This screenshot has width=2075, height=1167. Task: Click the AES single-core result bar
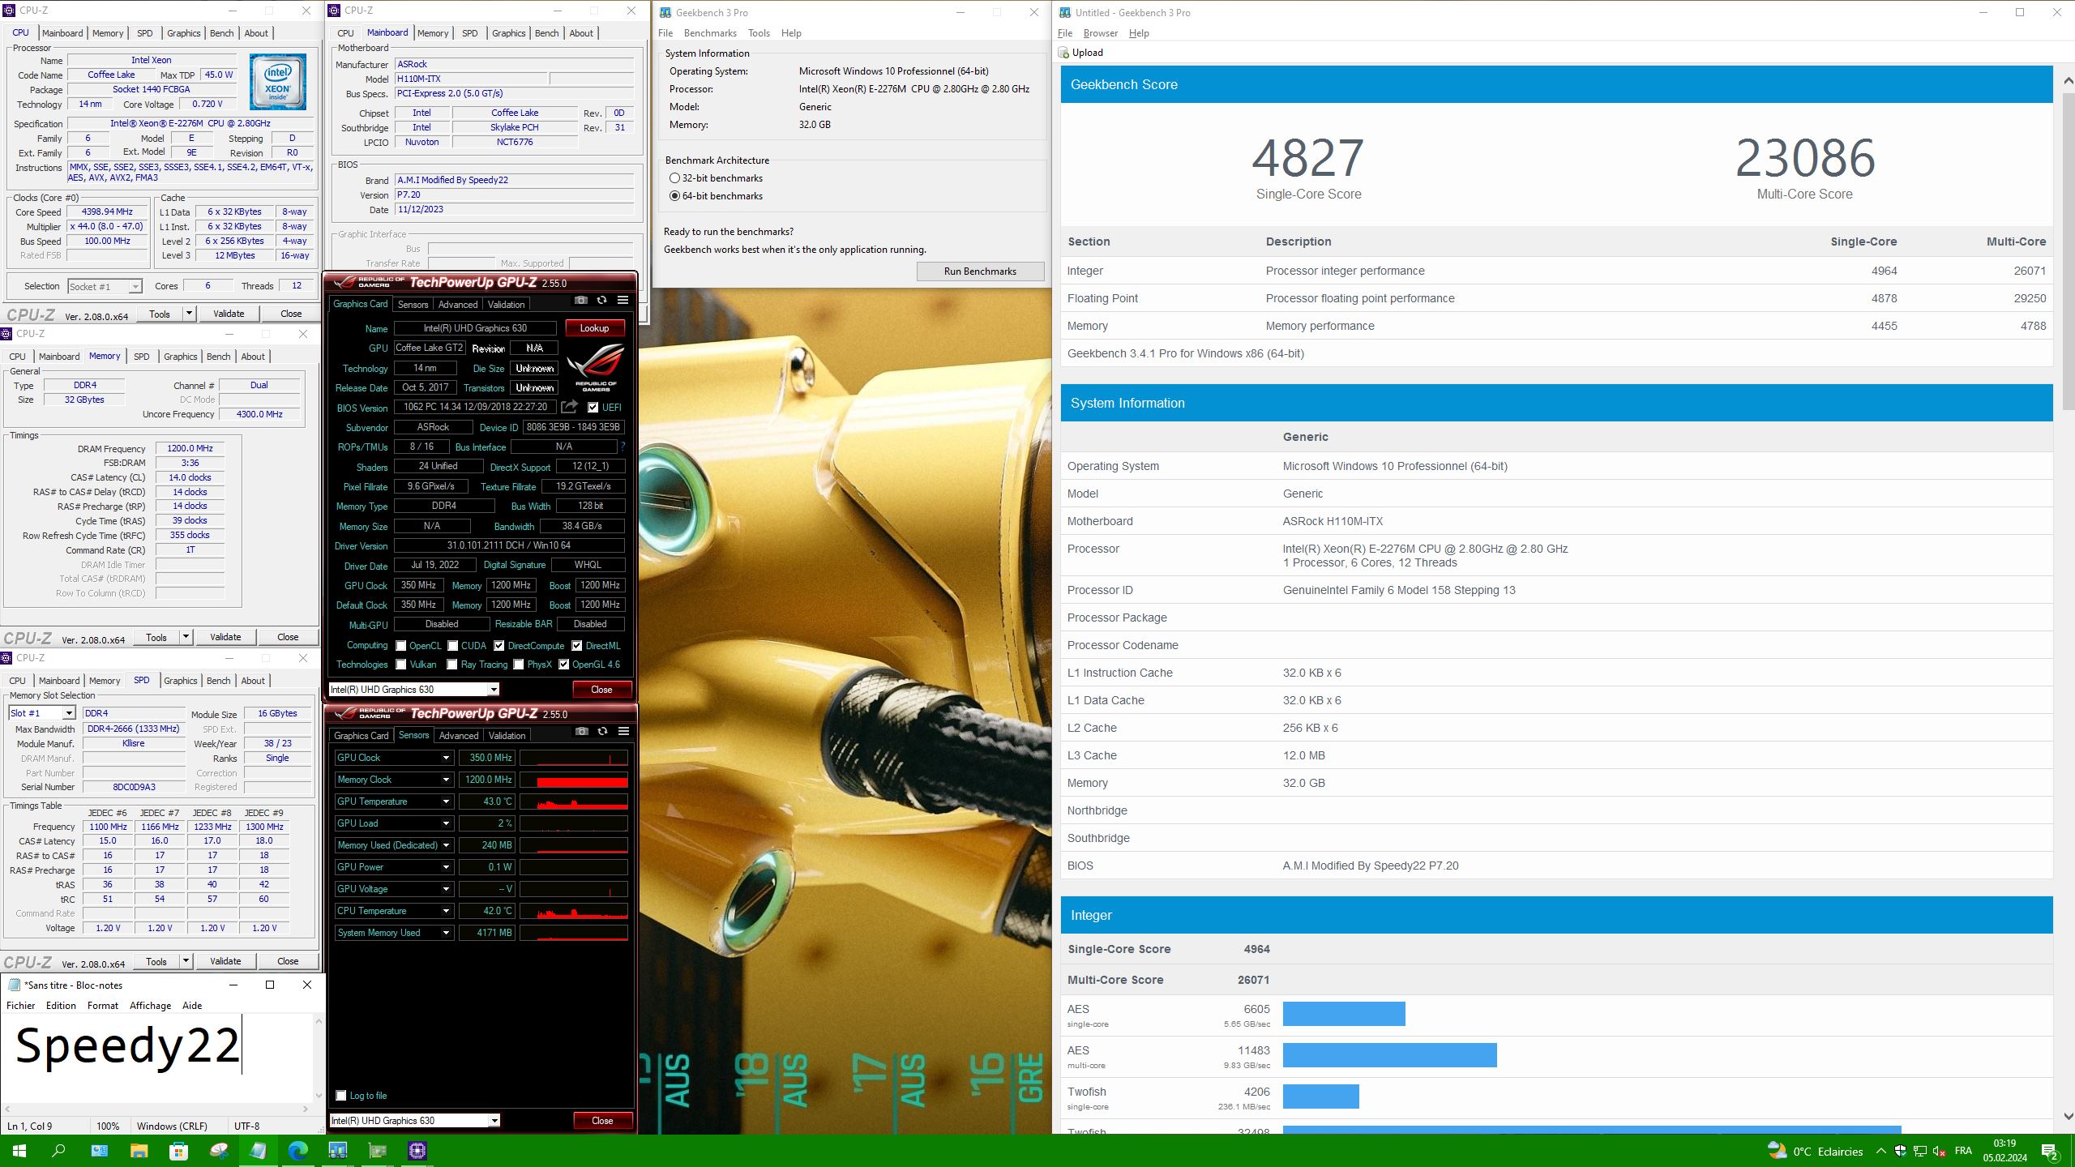point(1344,1014)
